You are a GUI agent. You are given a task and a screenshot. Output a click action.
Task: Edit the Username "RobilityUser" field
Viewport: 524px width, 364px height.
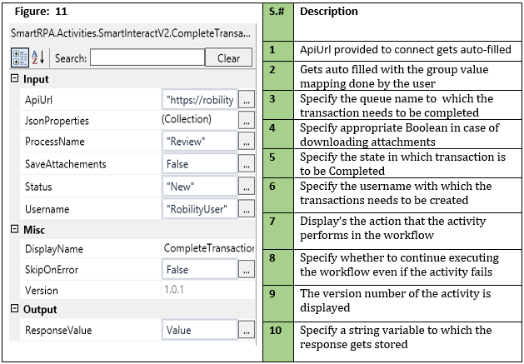point(200,208)
